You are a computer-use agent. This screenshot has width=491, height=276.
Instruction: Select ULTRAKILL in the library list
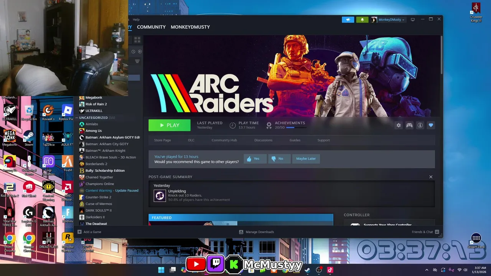coord(94,111)
